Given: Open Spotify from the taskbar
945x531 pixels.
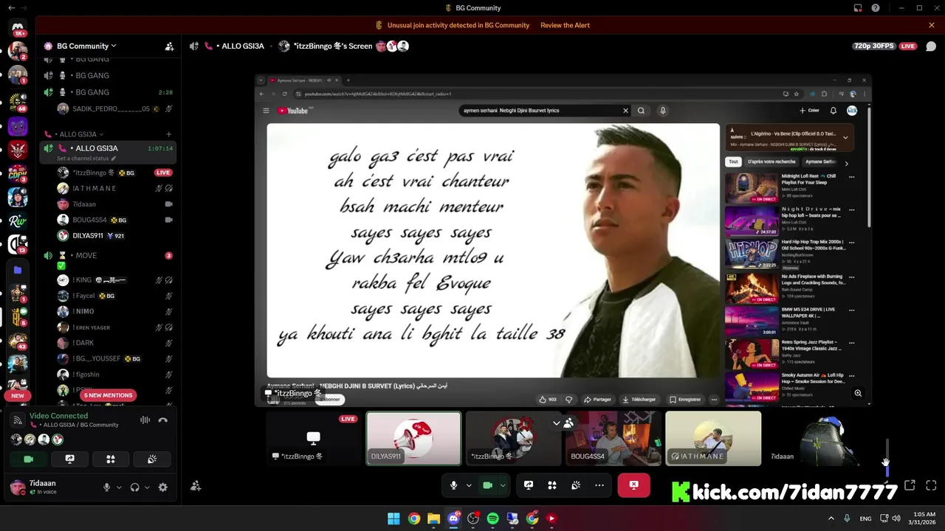Looking at the screenshot, I should point(492,518).
